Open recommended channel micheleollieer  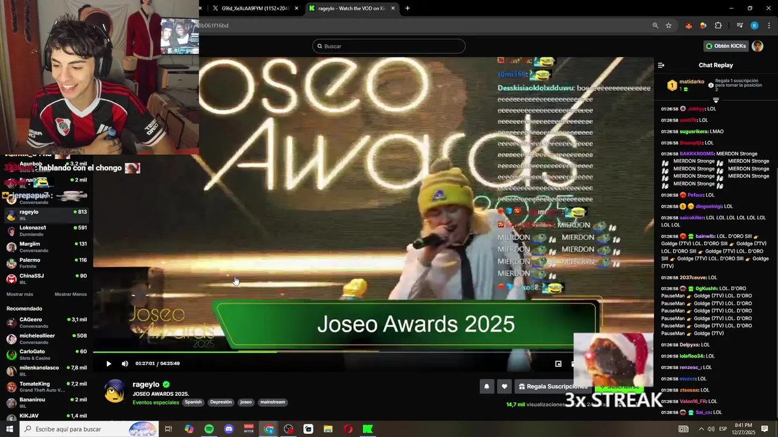(x=47, y=339)
